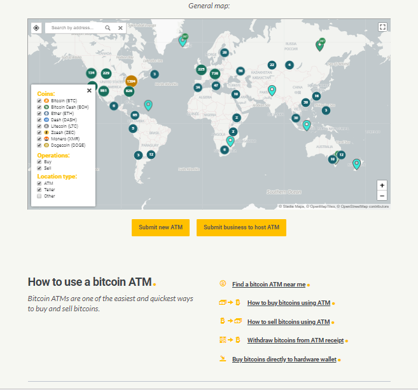418x390 pixels.
Task: Open the 6 cluster in South Africa
Action: tap(225, 150)
